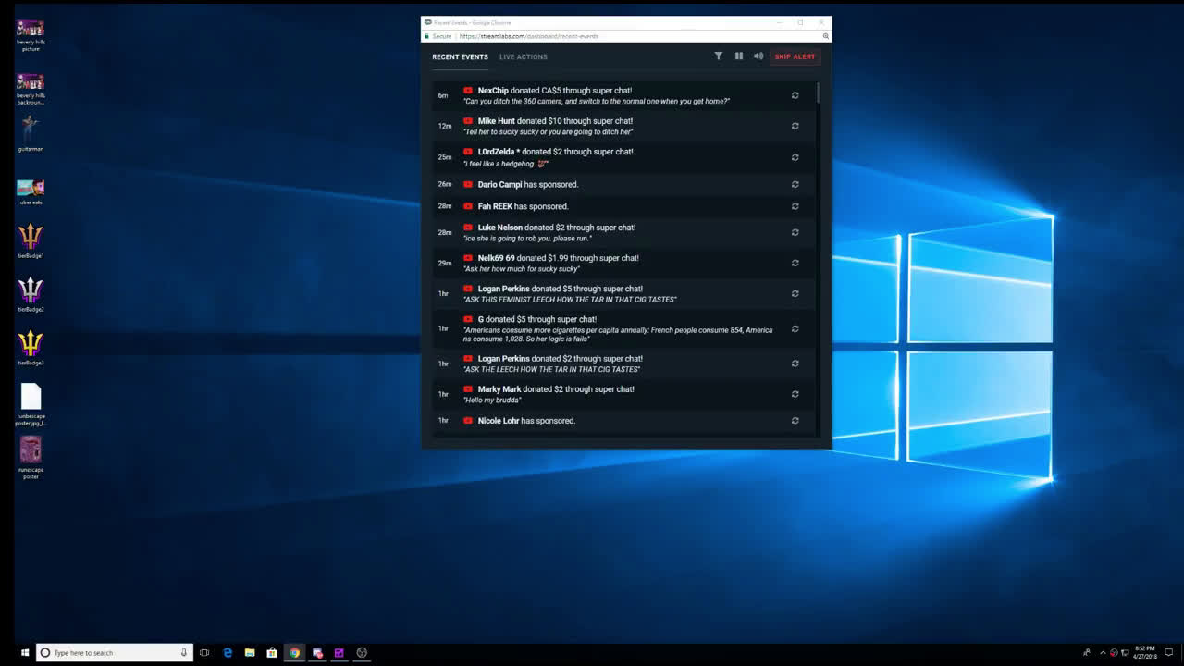Click the Mike Hunt donor name

point(497,121)
